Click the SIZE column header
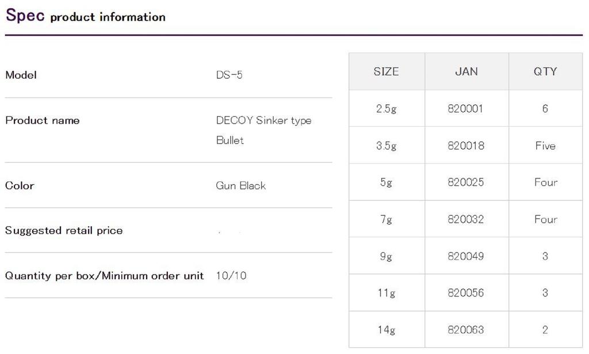Viewport: 589px width, 354px height. 386,71
